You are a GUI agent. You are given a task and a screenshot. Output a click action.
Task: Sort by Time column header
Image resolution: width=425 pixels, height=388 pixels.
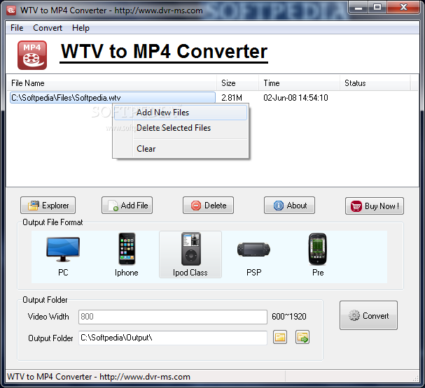(299, 83)
